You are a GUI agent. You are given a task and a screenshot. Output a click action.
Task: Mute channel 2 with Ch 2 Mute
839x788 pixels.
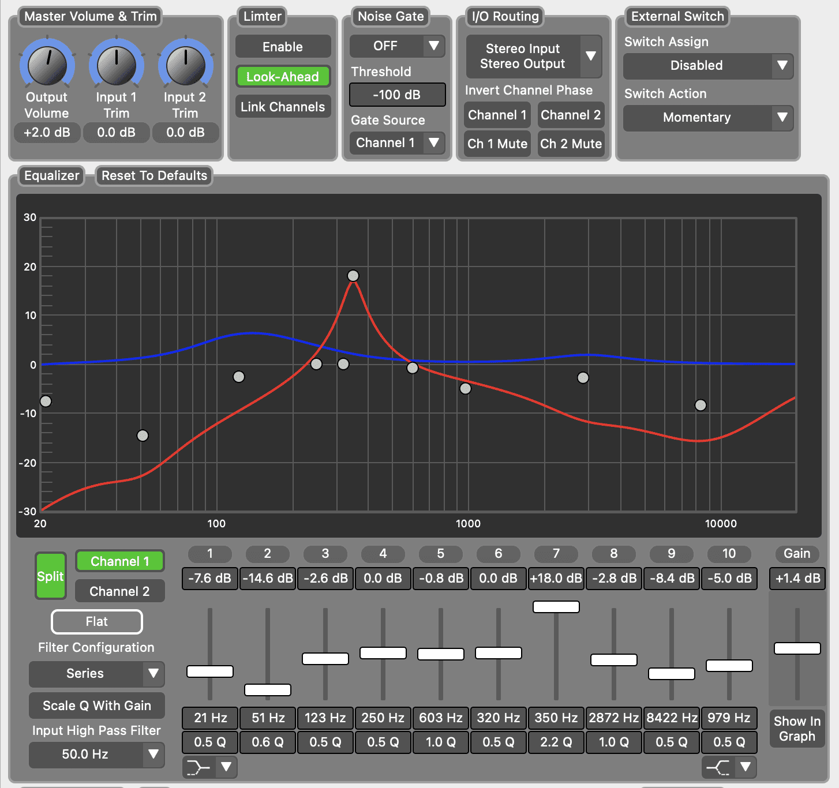pos(571,144)
